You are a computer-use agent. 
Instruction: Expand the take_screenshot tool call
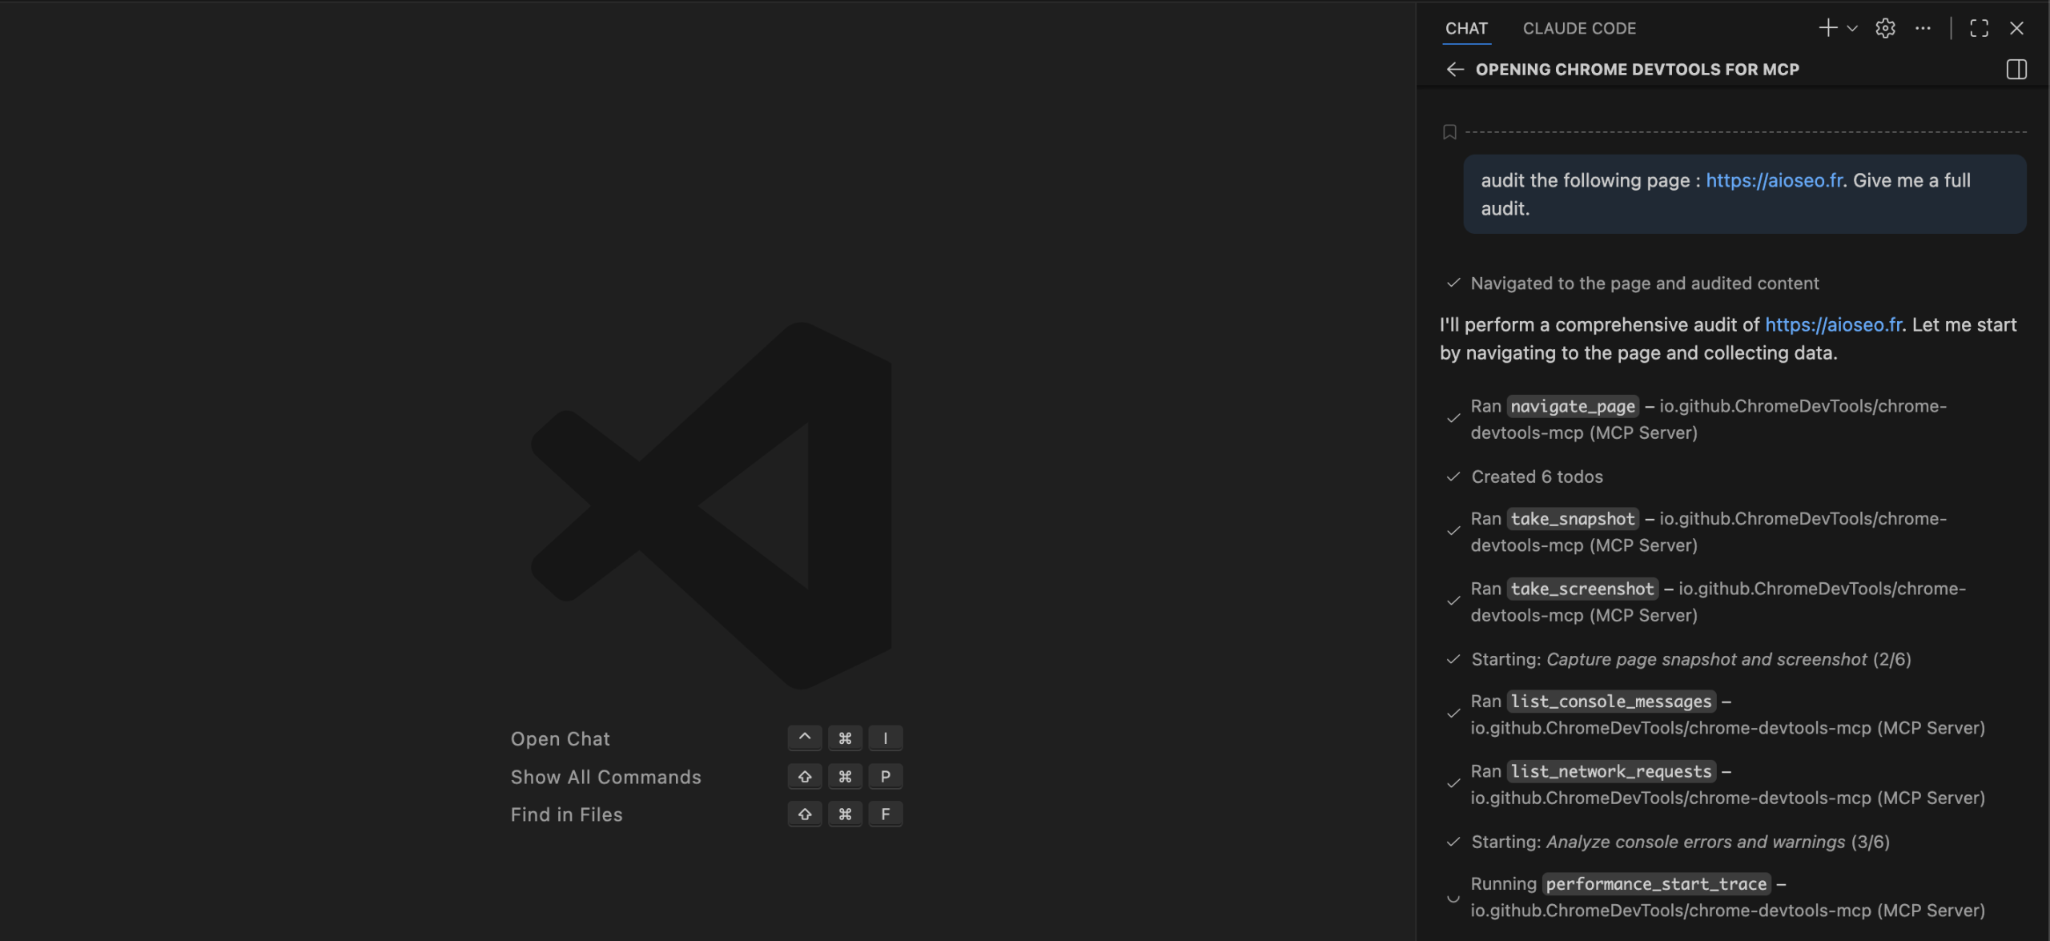tap(1582, 589)
